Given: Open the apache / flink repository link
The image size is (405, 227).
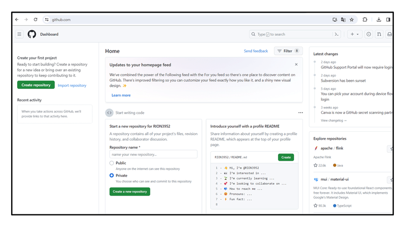Looking at the screenshot, I should pyautogui.click(x=332, y=148).
